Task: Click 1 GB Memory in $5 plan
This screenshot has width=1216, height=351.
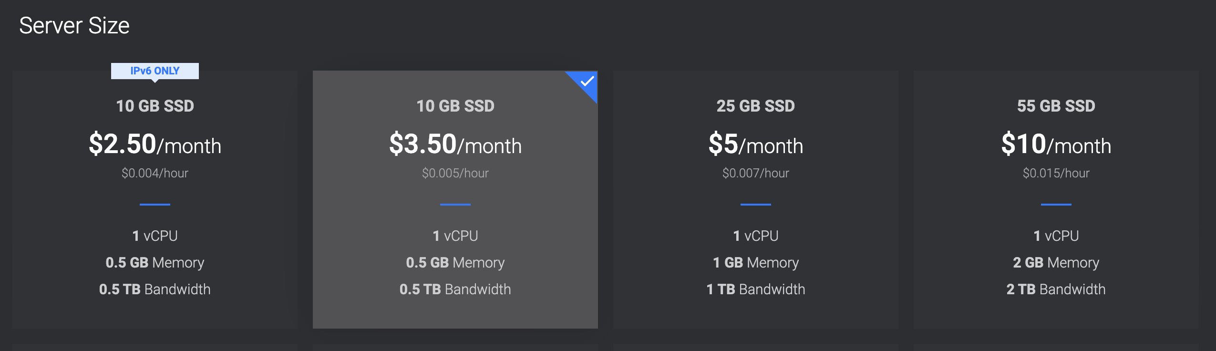Action: (x=755, y=262)
